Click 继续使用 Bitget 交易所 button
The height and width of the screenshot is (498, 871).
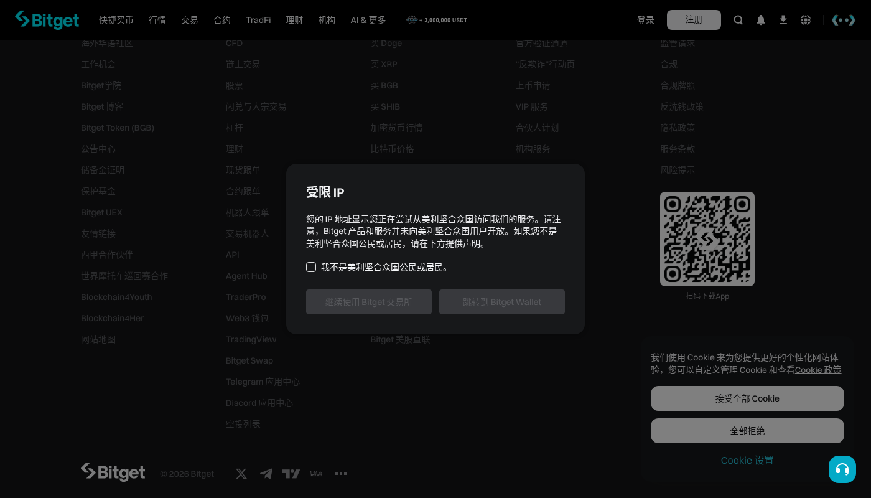tap(369, 302)
